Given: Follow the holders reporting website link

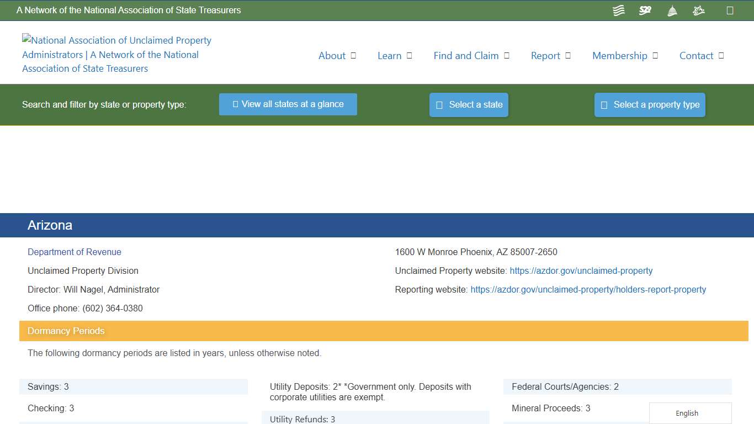Looking at the screenshot, I should 588,289.
